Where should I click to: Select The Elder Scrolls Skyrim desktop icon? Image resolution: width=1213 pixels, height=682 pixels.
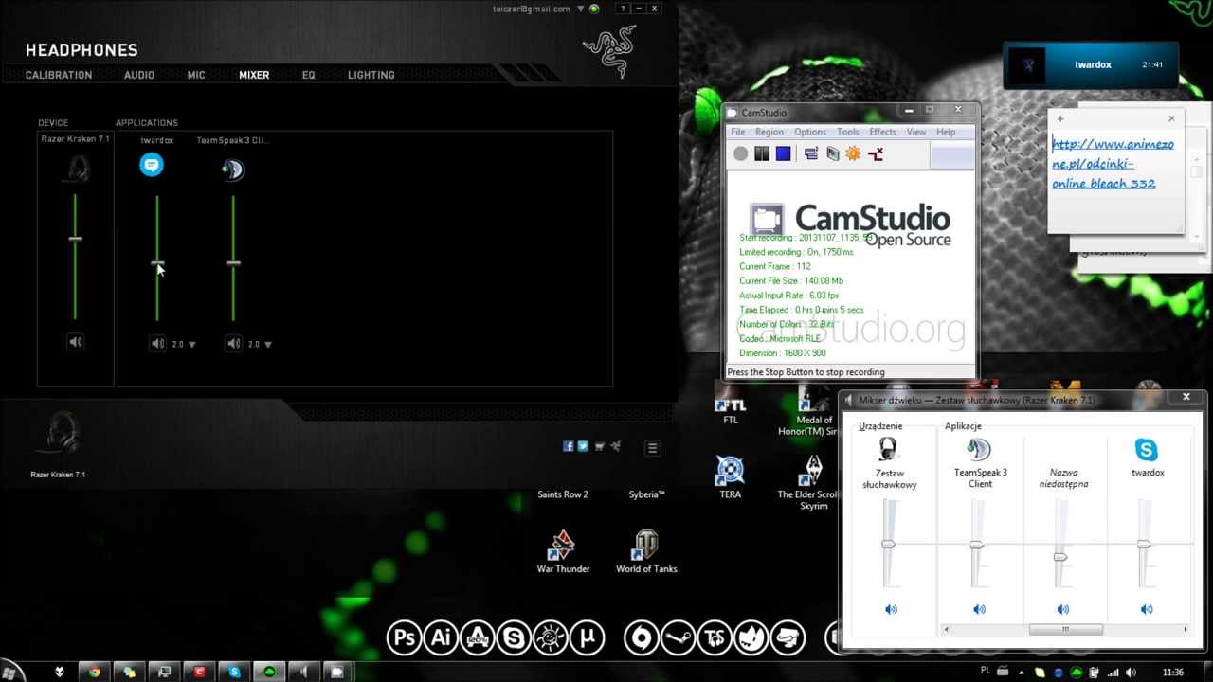[x=812, y=483]
